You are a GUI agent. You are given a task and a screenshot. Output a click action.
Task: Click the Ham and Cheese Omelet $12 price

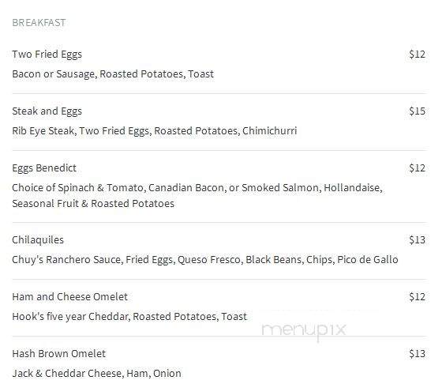417,297
